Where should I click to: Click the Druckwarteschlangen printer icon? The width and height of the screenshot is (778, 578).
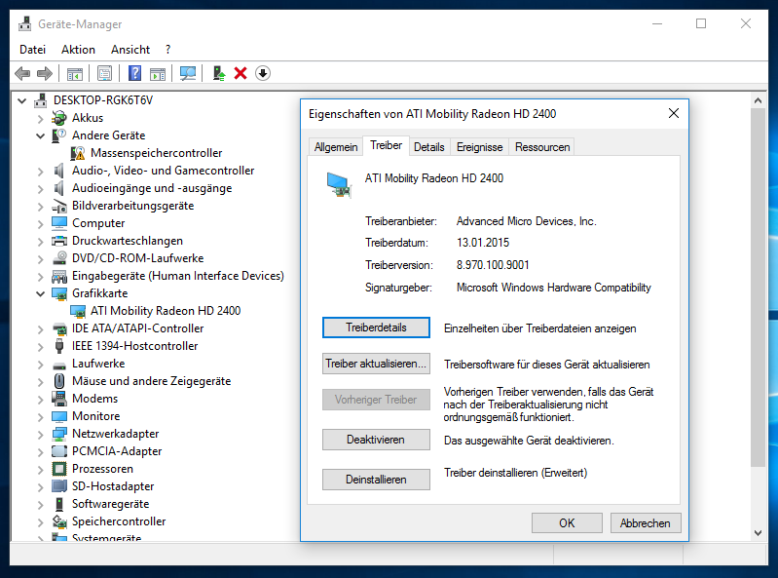[59, 241]
